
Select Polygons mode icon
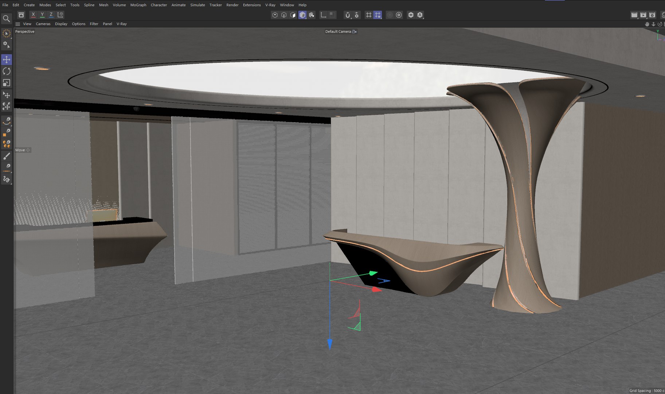(x=293, y=15)
